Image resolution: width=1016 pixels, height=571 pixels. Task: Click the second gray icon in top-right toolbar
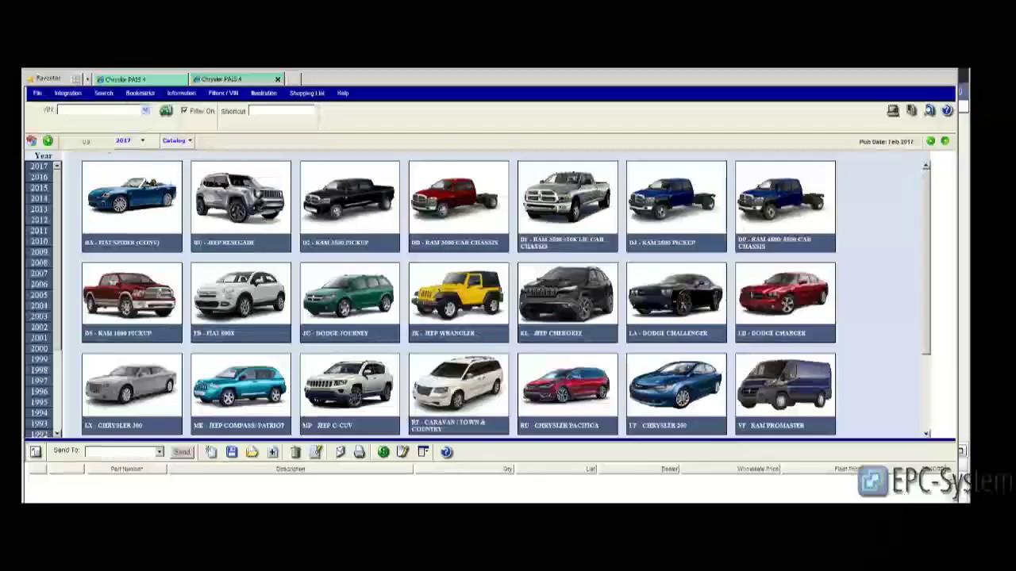tap(911, 111)
